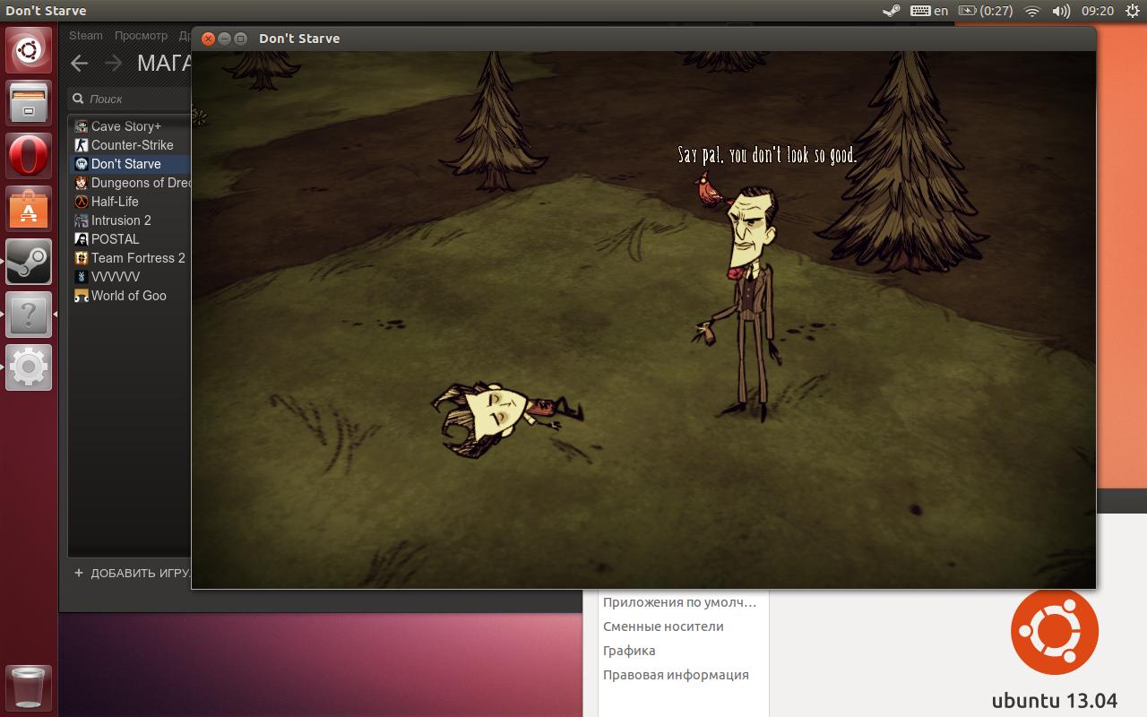Click the red bird on Maxwell's head
This screenshot has width=1147, height=717.
[709, 190]
